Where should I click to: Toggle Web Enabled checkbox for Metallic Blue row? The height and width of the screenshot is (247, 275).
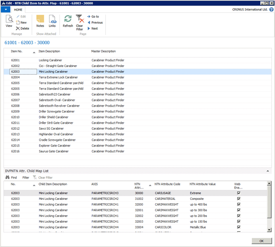pos(239,227)
